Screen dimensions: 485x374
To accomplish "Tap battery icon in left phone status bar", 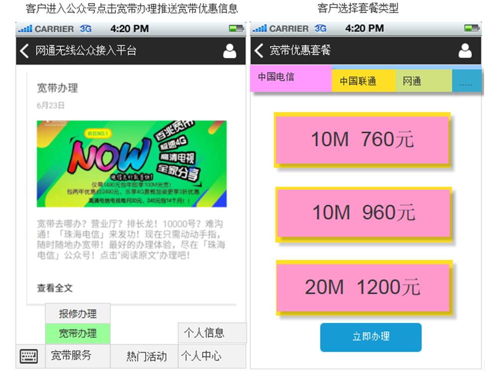I will coord(236,29).
